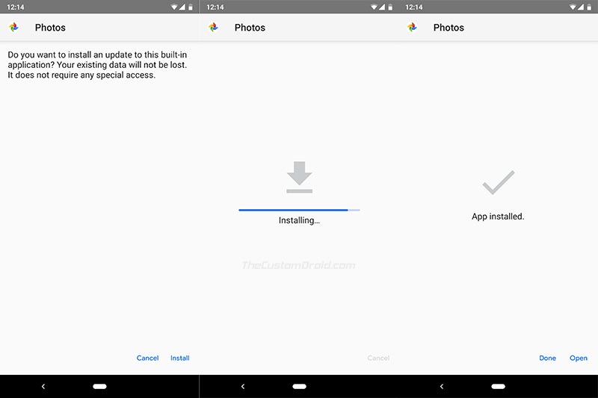Click the Photos icon on the App installed screen

(413, 28)
